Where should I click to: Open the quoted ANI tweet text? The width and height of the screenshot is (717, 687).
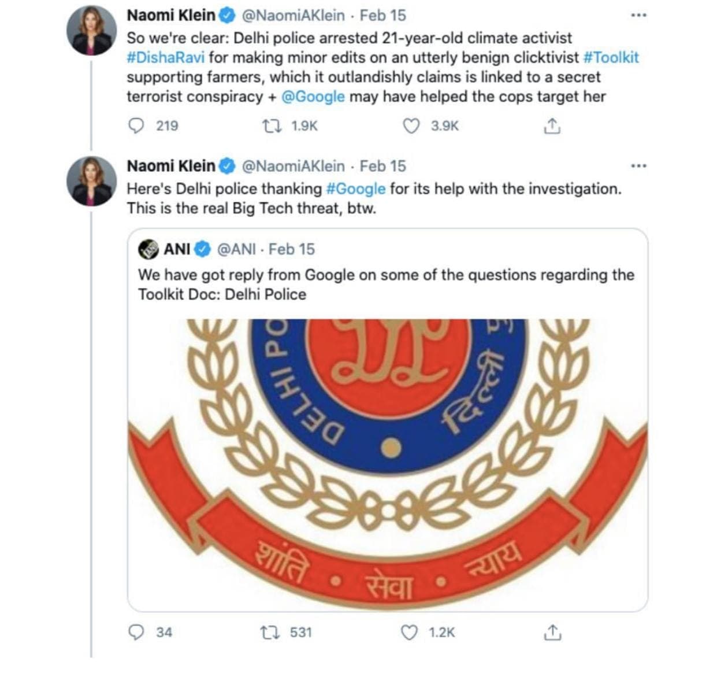[385, 285]
